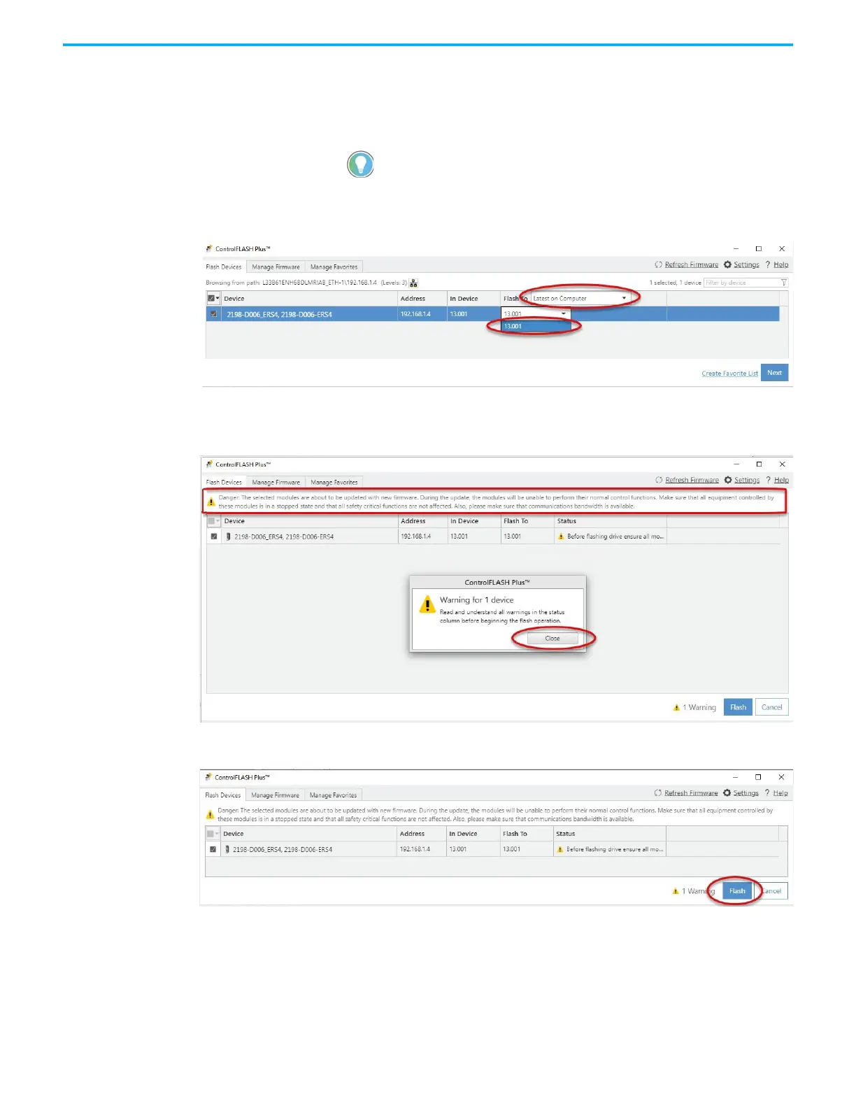The image size is (856, 1108).
Task: Open the header checkbox dropdown arrow in top window
Action: click(x=217, y=298)
